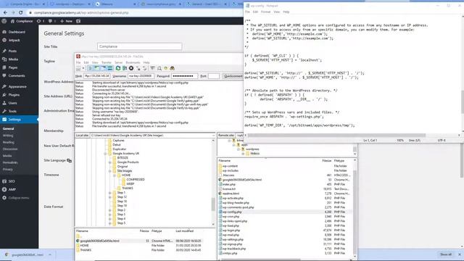This screenshot has width=464, height=261.
Task: Click FileZilla cancel operation icon
Action: 131,68
